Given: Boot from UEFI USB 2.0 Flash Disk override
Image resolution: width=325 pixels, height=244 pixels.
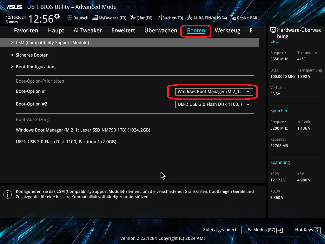Looking at the screenshot, I should pyautogui.click(x=66, y=142).
